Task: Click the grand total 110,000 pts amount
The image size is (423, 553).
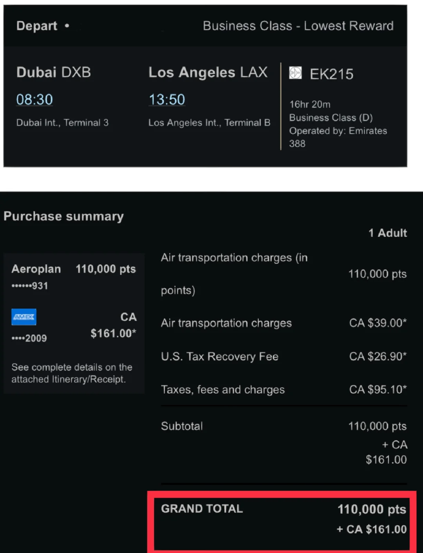Action: (x=371, y=509)
